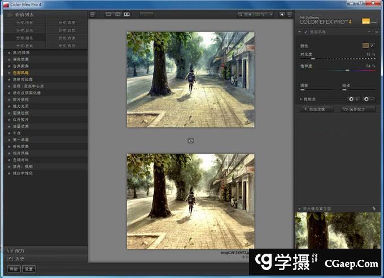The height and width of the screenshot is (278, 384).
Task: Pick color with the eyedropper tool
Action: [x=373, y=44]
